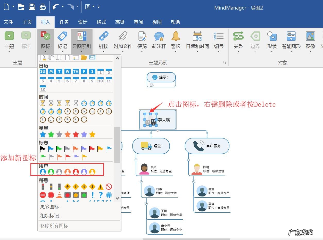The width and height of the screenshot is (323, 240).
Task: Expand the 主题元素 group dialog launcher
Action: (x=225, y=62)
